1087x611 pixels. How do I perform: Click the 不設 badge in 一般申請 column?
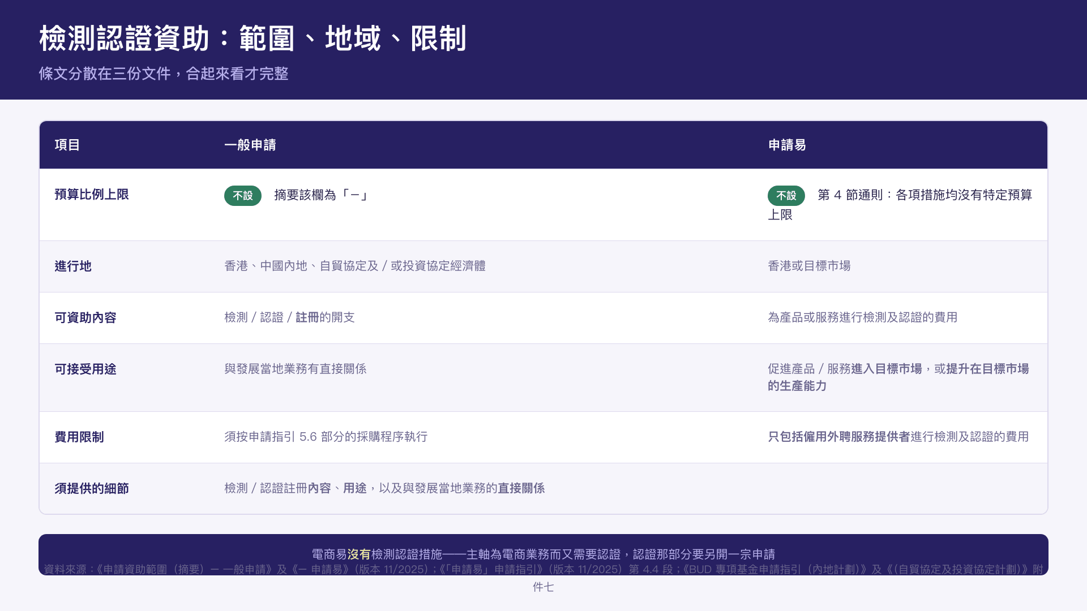click(x=243, y=195)
